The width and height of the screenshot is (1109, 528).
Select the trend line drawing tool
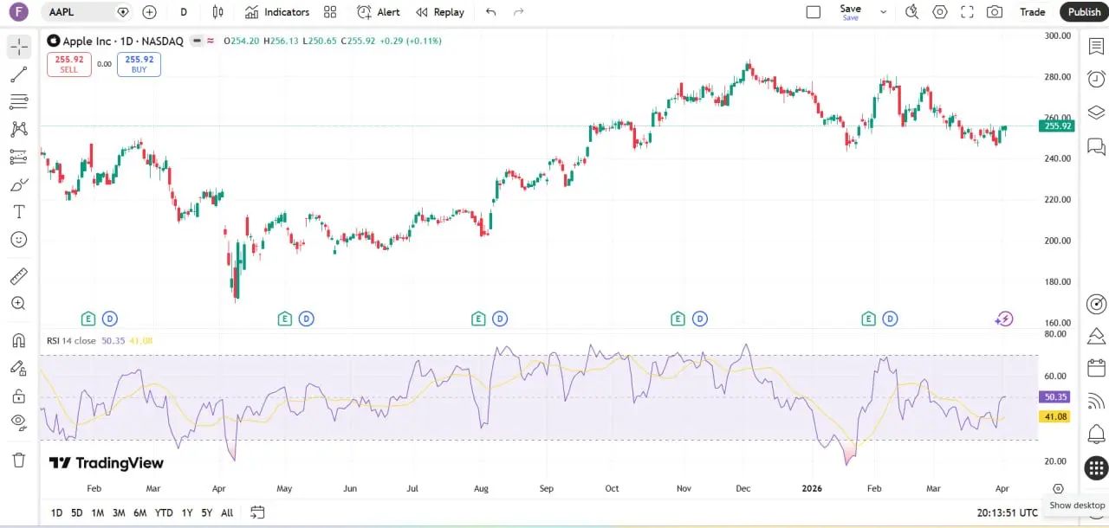pos(19,74)
